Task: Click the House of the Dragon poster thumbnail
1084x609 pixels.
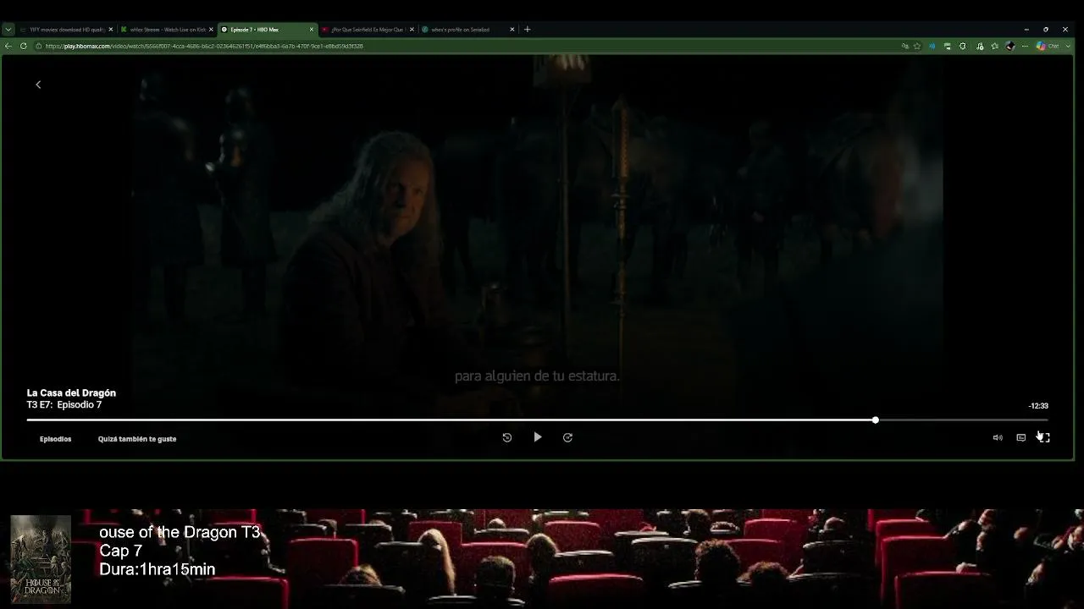Action: click(41, 558)
